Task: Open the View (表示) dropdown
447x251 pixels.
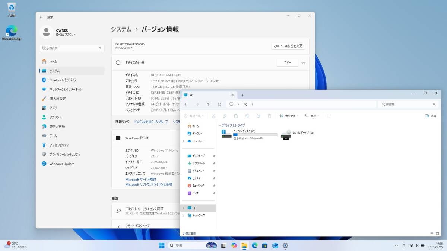Action: click(312, 116)
